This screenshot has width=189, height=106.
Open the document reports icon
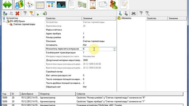(71, 5)
